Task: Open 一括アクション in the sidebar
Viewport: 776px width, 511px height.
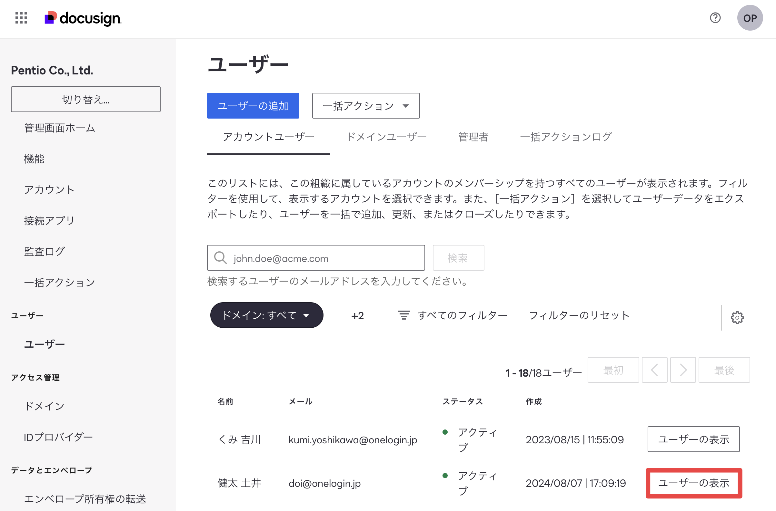Action: [60, 282]
